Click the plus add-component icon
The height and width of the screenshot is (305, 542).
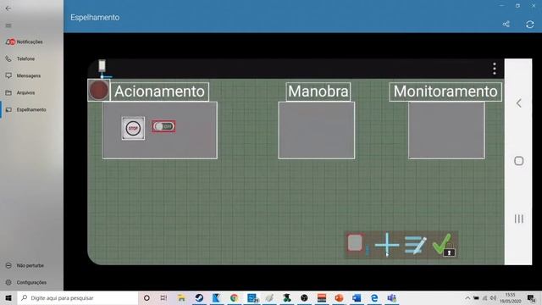click(x=387, y=245)
